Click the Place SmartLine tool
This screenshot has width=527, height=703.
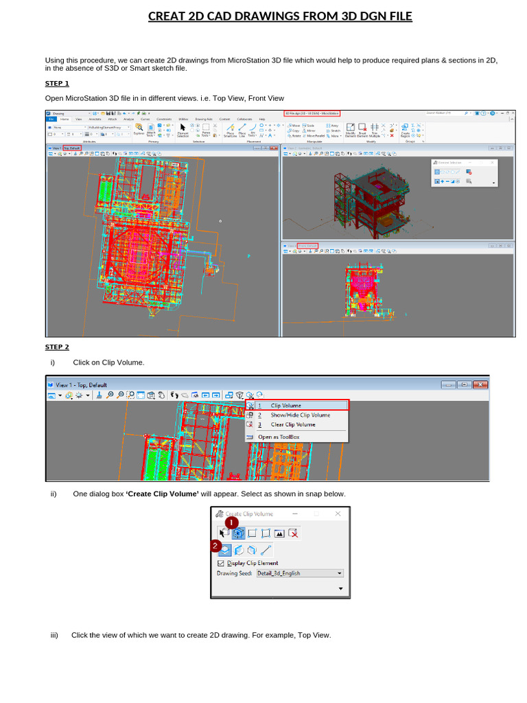(x=231, y=130)
